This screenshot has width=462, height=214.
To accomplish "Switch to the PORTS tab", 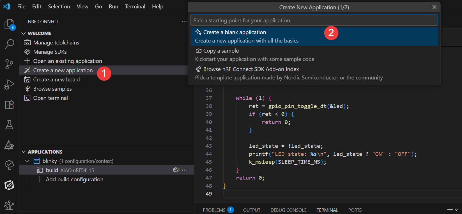I will pyautogui.click(x=355, y=210).
